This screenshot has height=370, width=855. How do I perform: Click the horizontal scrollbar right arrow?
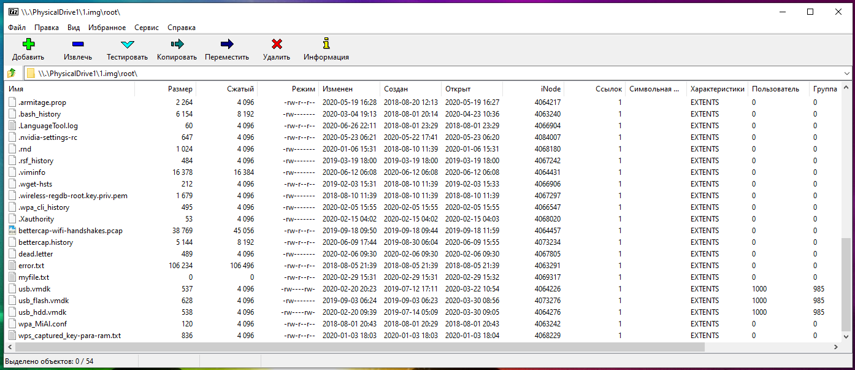[835, 347]
